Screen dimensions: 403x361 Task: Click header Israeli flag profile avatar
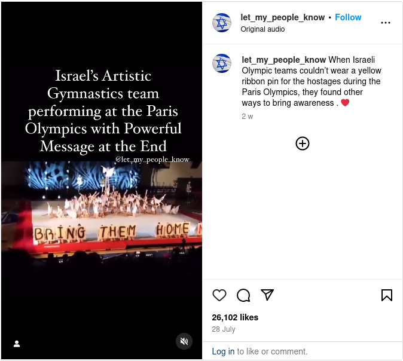222,23
